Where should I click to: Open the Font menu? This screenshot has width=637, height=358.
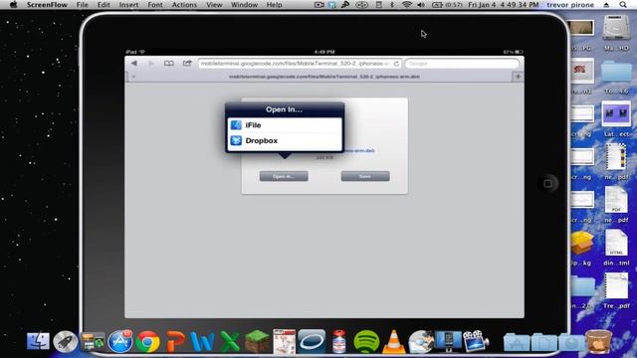[x=155, y=5]
